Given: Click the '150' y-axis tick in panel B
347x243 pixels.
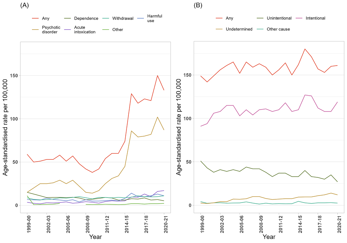Looking at the screenshot, I should [187, 75].
